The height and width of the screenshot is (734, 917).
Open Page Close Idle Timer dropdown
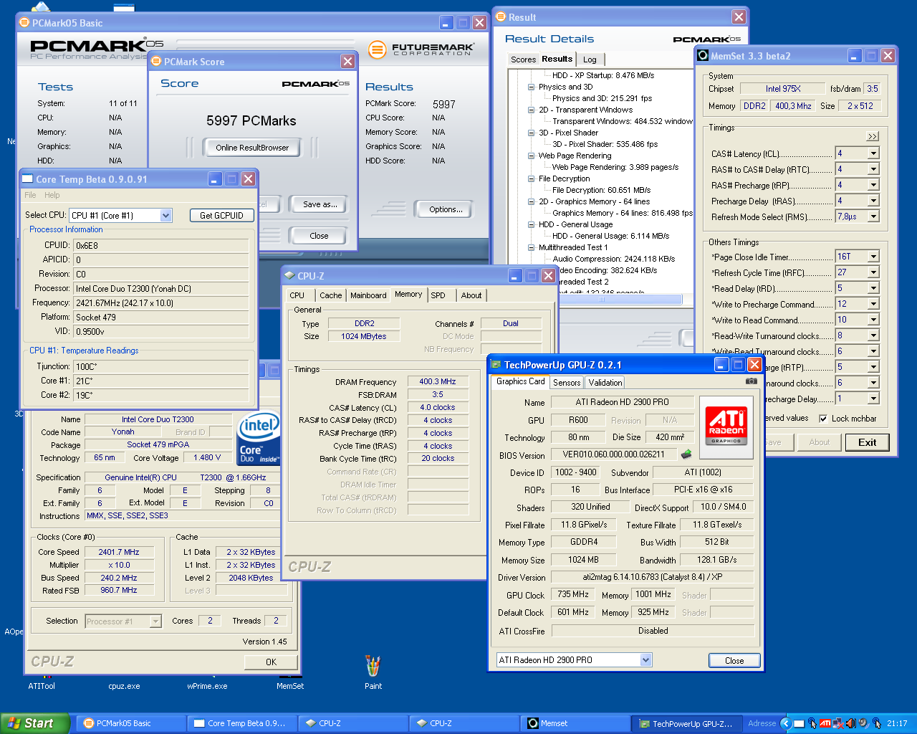click(x=873, y=257)
